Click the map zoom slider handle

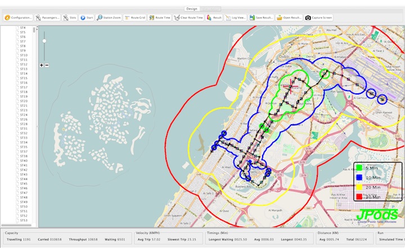point(44,40)
